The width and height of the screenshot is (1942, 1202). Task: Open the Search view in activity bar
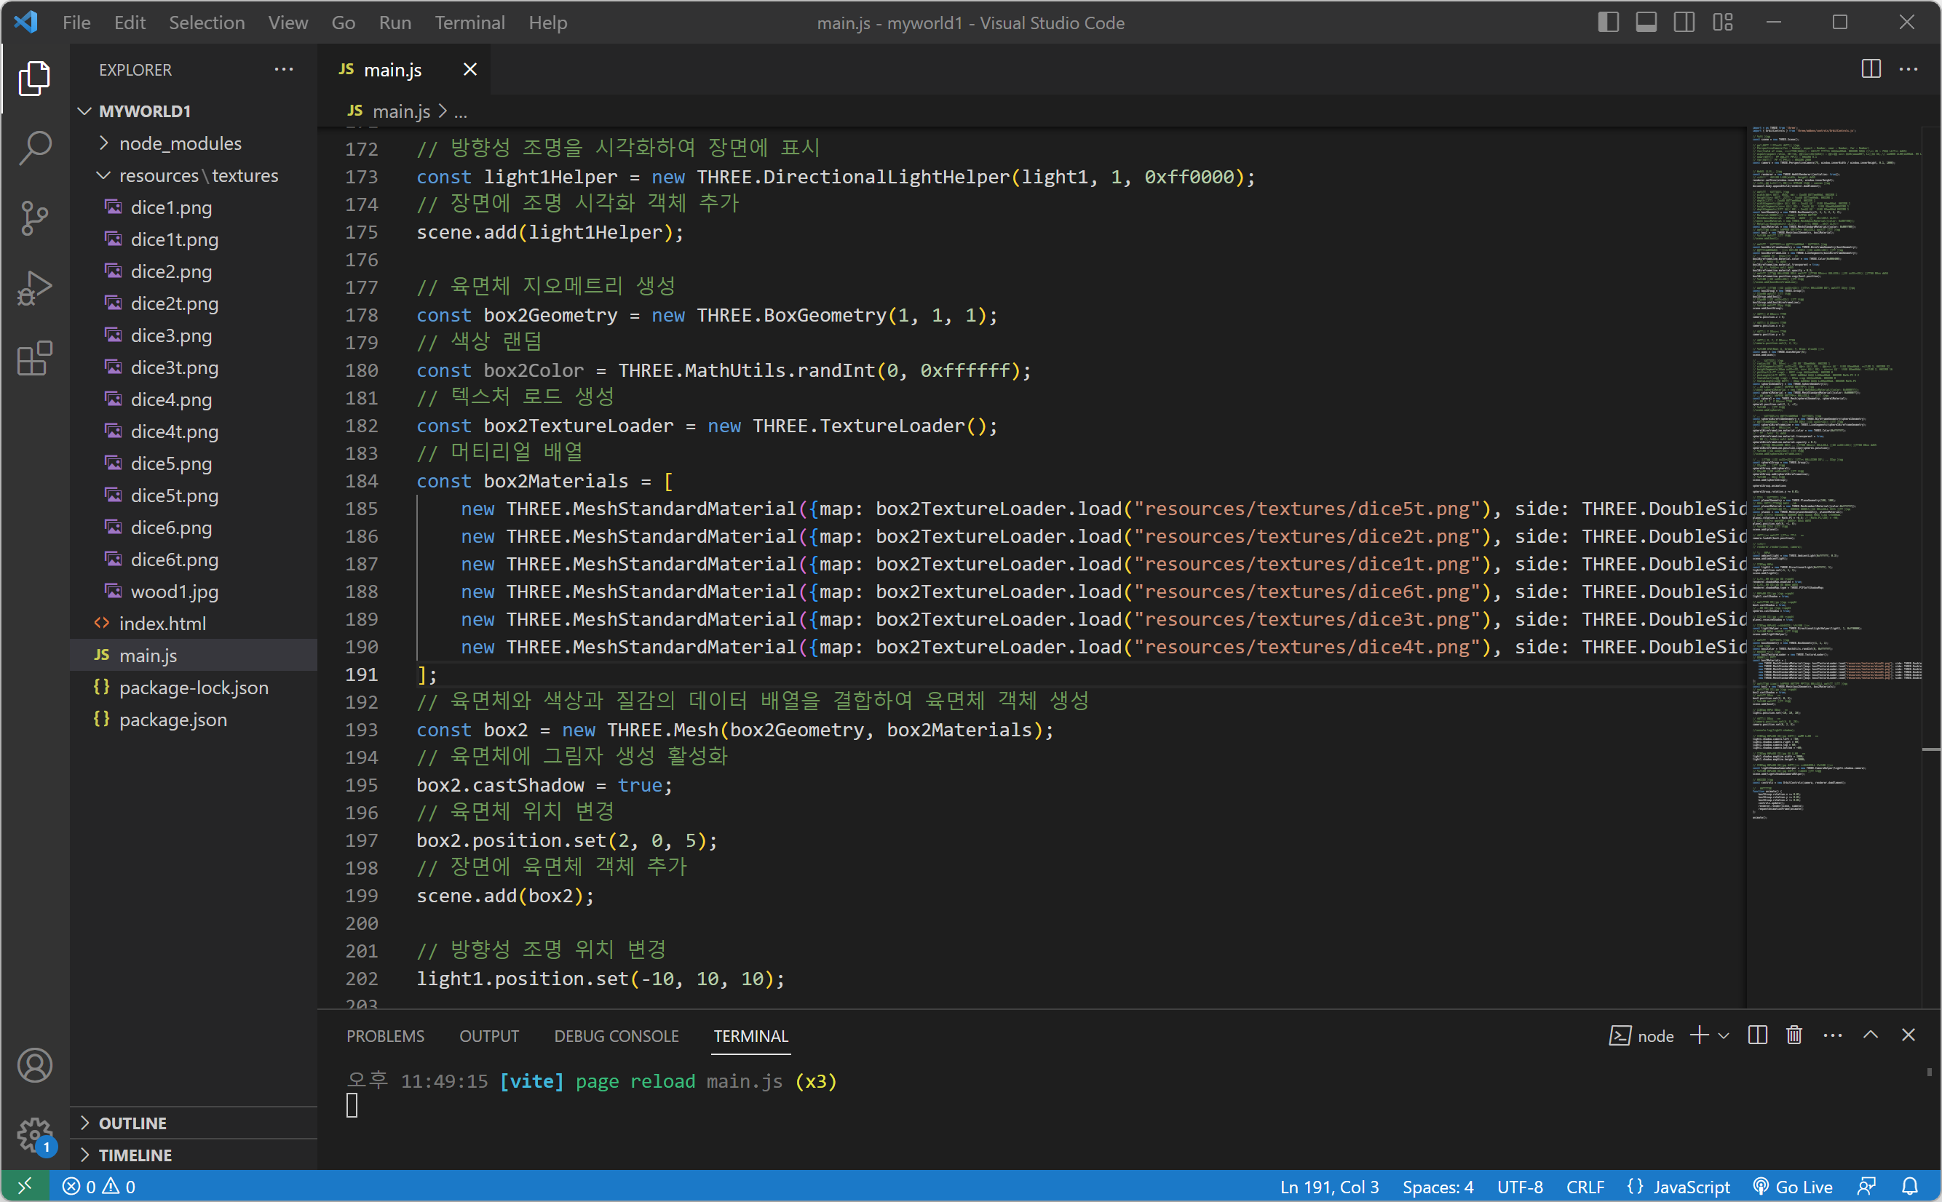click(x=35, y=148)
